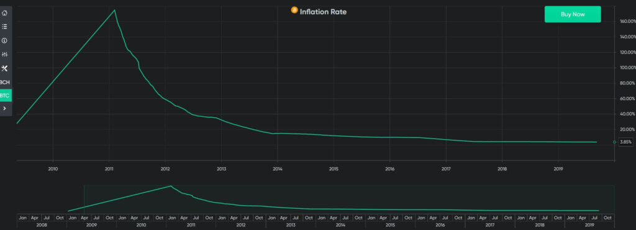The width and height of the screenshot is (636, 230).
Task: Click the 2008 year in the navigator timeline
Action: point(42,224)
